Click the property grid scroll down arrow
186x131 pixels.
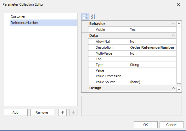[179, 90]
